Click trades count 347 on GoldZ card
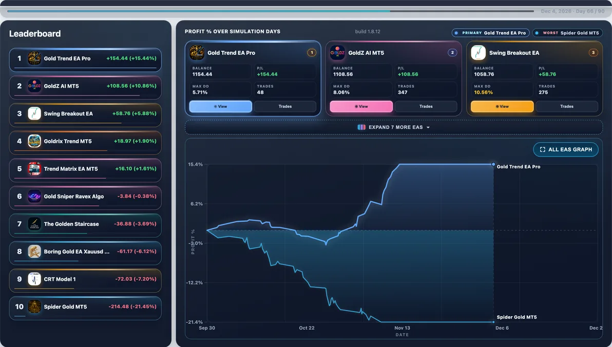 pyautogui.click(x=403, y=92)
